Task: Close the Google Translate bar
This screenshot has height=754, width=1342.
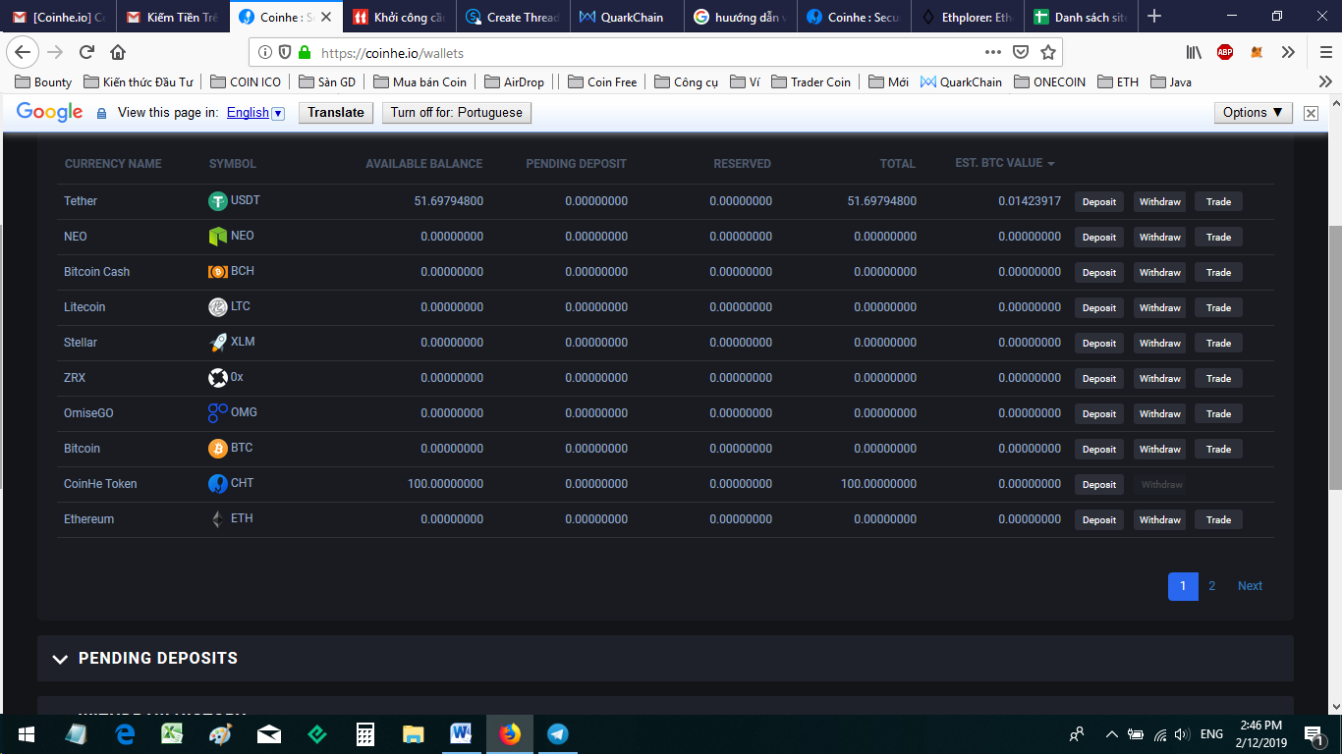Action: click(x=1311, y=113)
